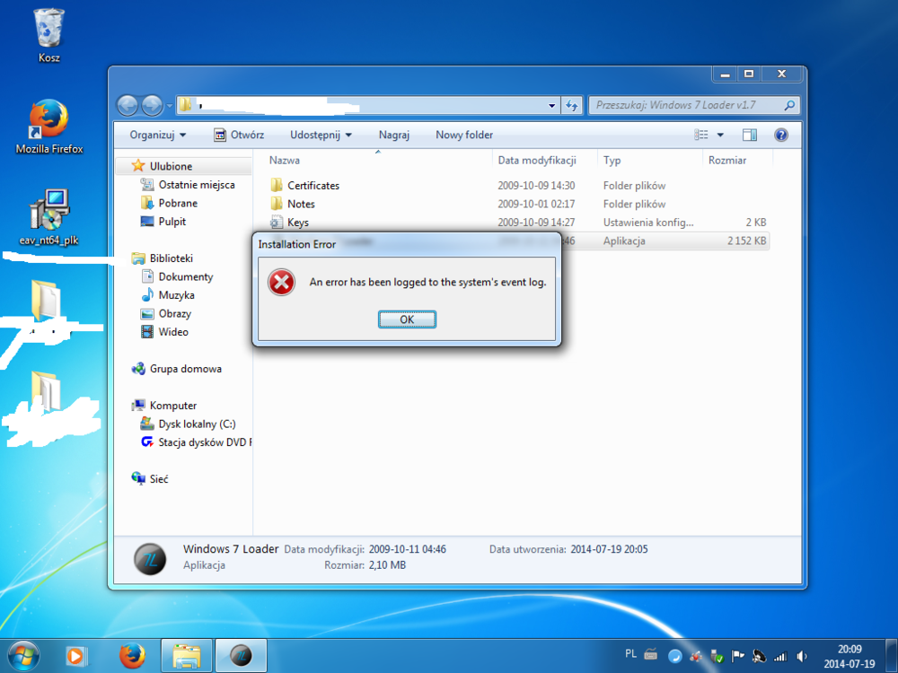Click the Forward navigation arrow in Explorer

[x=152, y=105]
